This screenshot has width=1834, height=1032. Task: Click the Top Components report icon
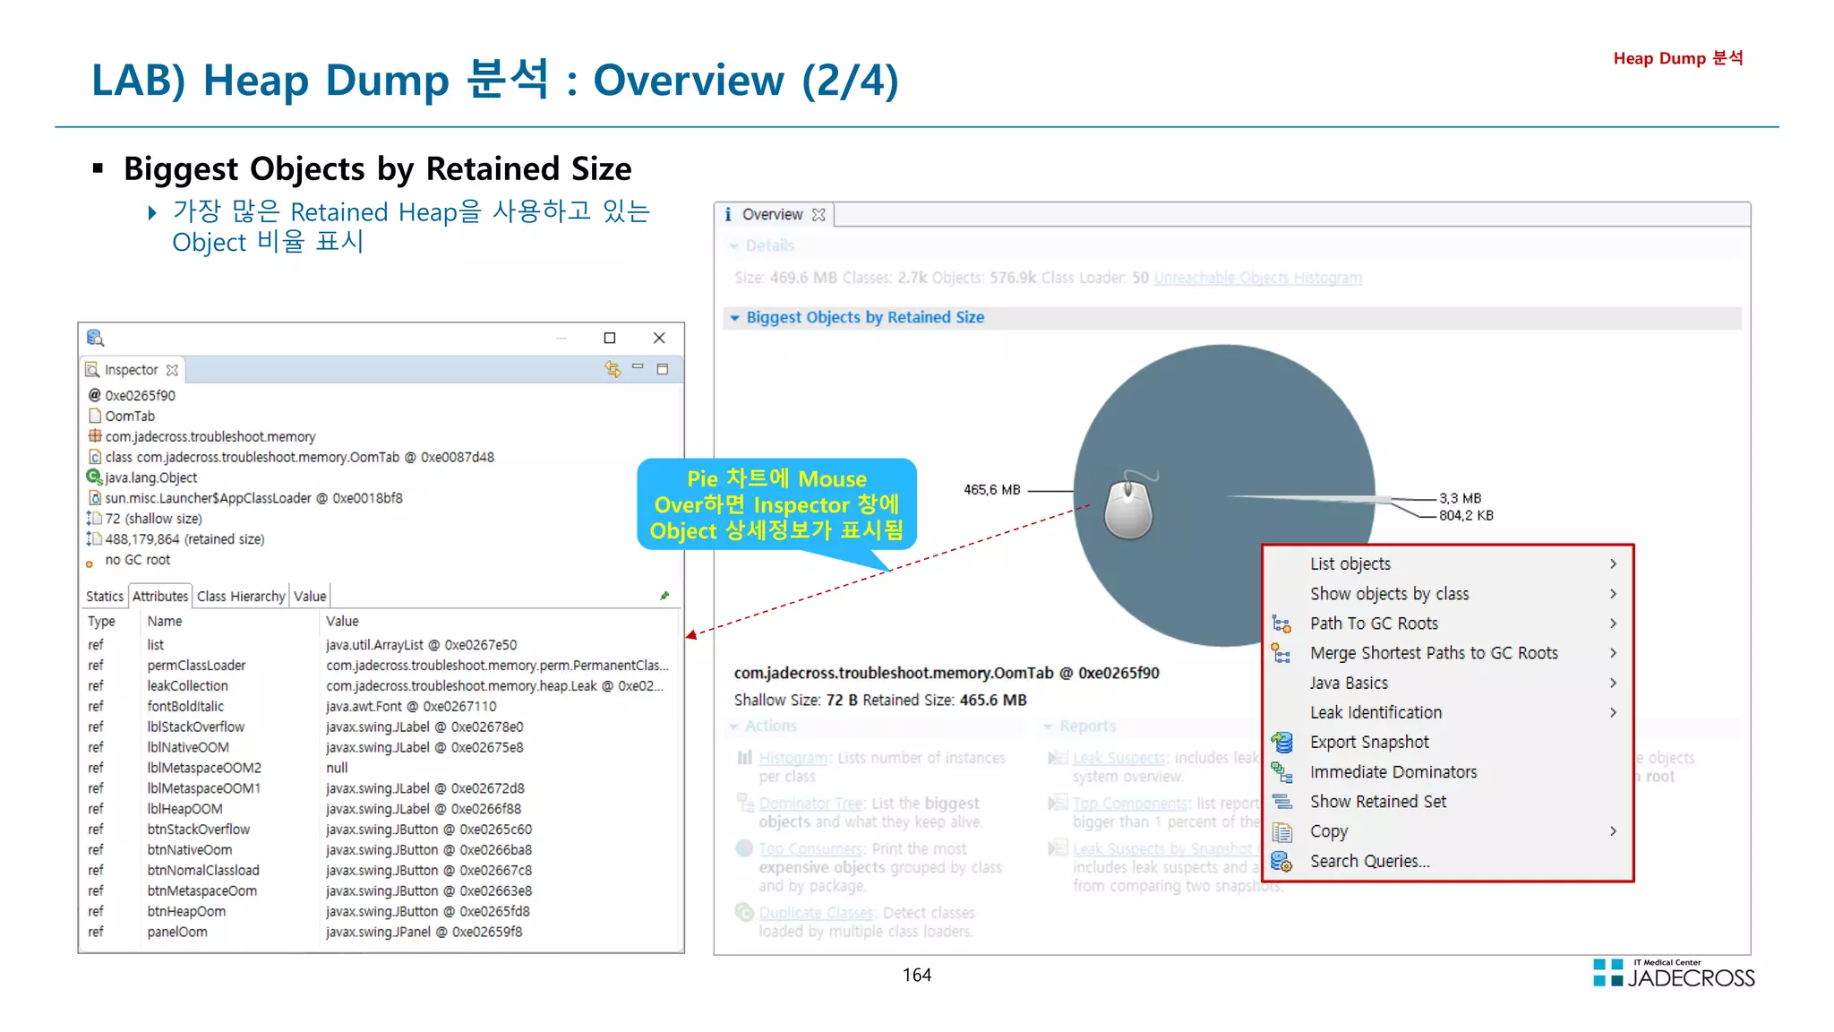[1058, 803]
